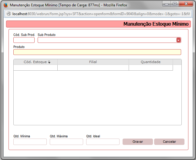Click the Cód. Estoque column header
The width and height of the screenshot is (196, 160).
[35, 62]
